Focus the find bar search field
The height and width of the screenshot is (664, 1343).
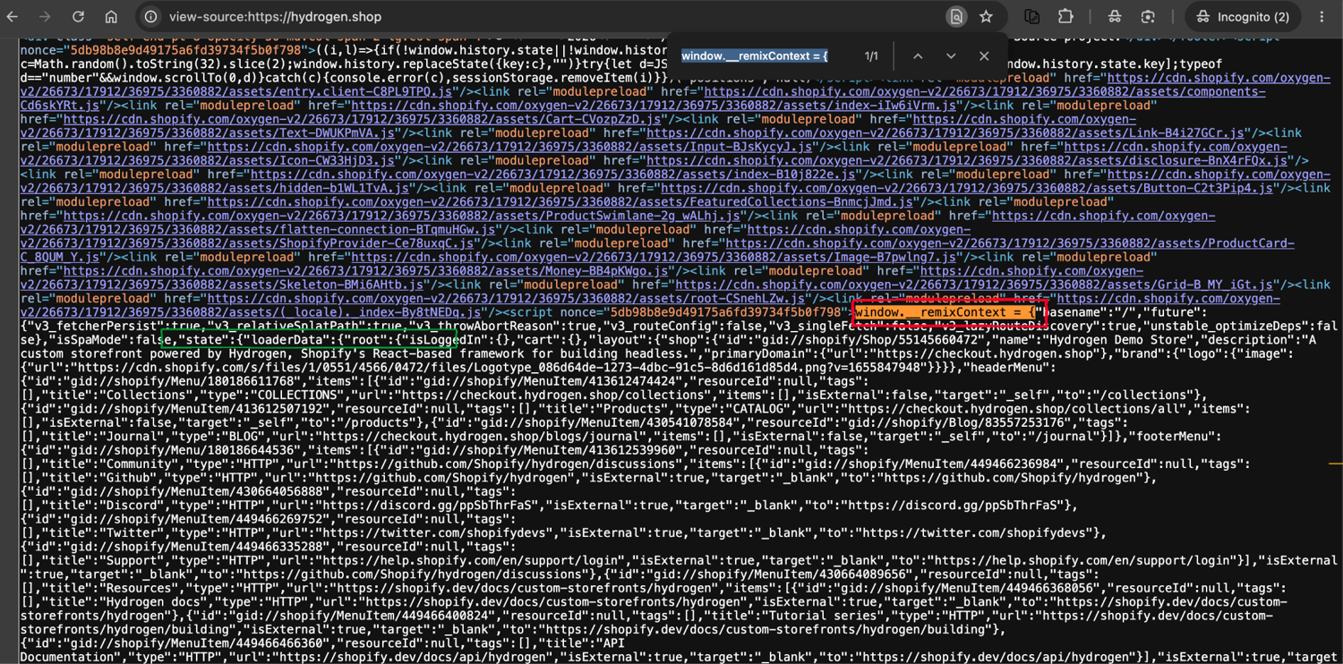coord(766,55)
